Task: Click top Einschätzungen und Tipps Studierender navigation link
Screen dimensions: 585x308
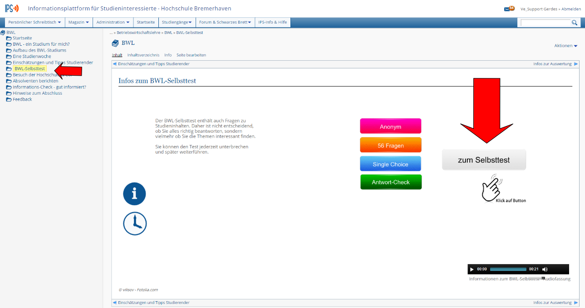Action: coord(153,64)
